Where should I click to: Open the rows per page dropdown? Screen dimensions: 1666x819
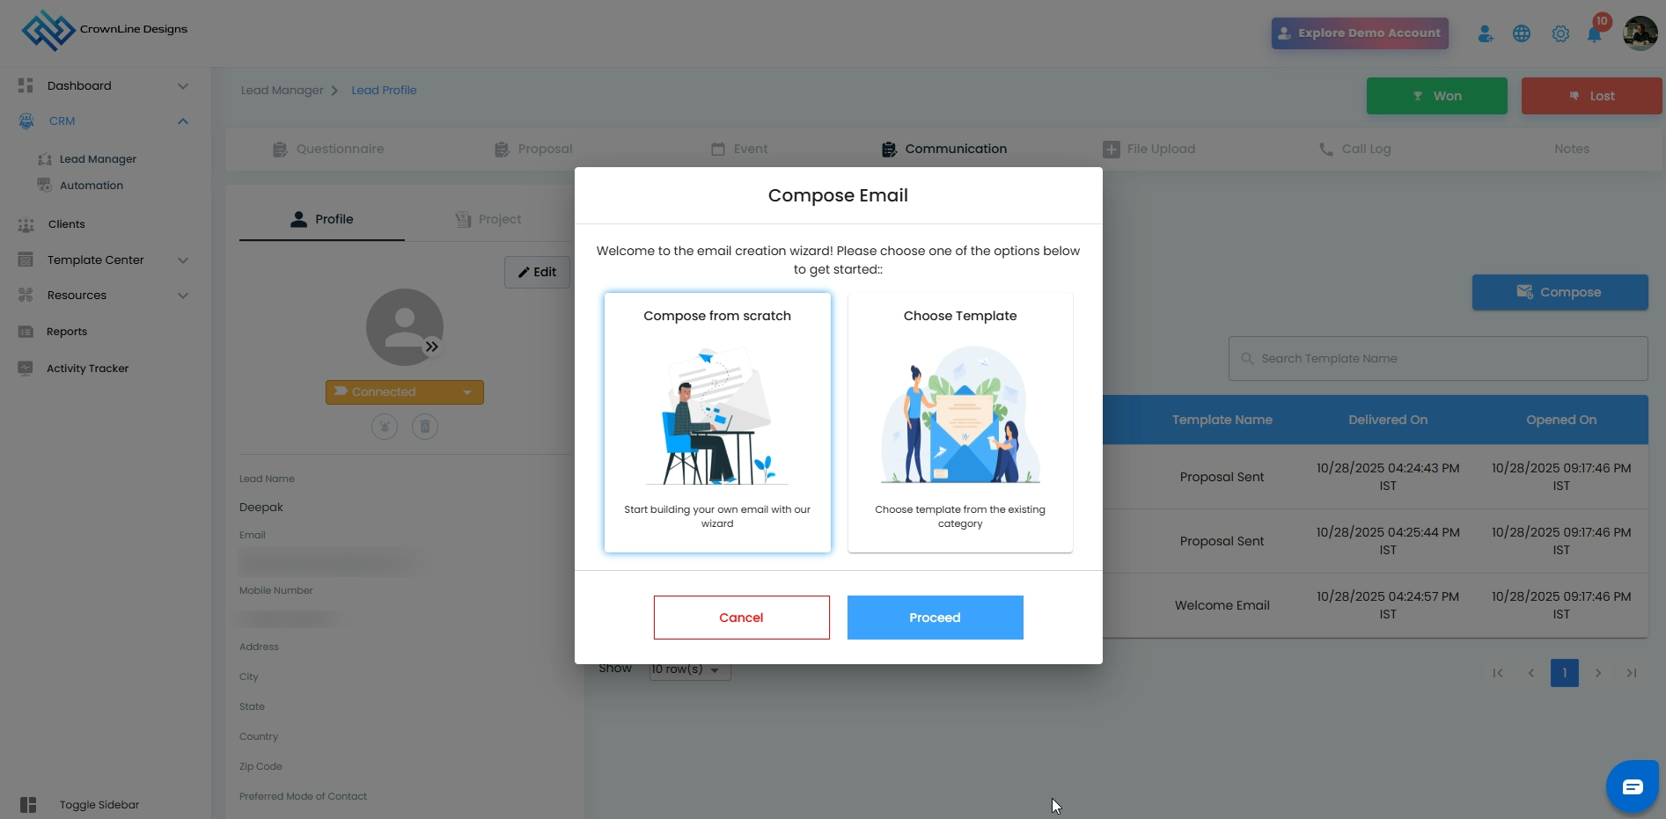point(690,669)
